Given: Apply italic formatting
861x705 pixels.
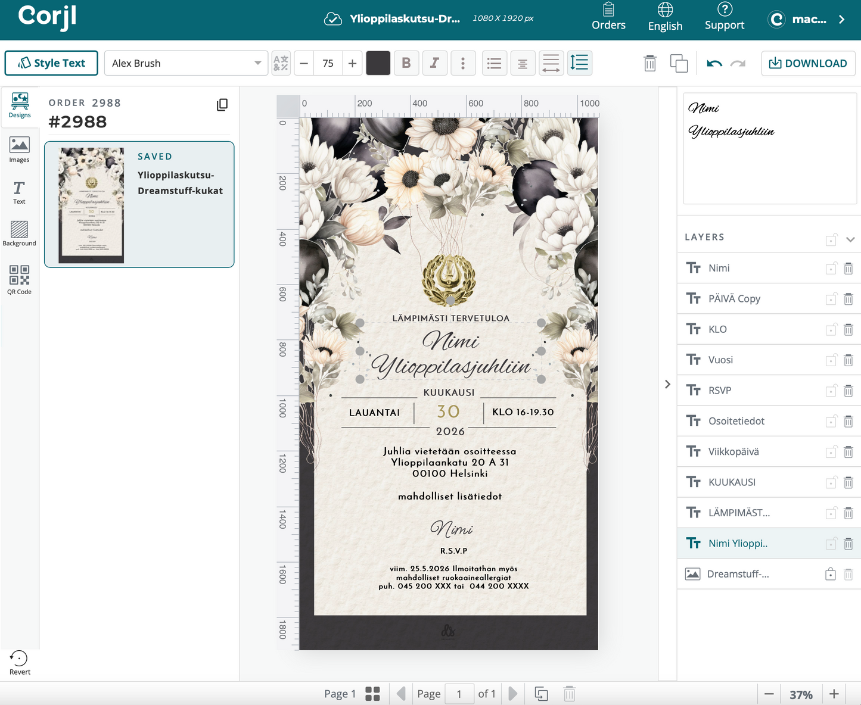Looking at the screenshot, I should tap(434, 63).
